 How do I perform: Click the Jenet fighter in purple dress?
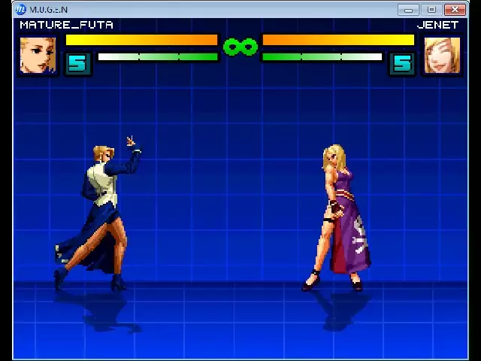pos(342,218)
